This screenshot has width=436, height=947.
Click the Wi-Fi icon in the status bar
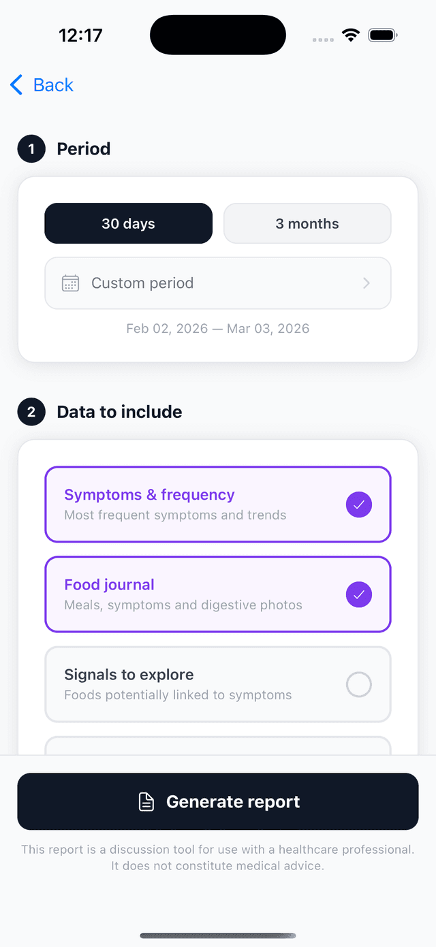(x=350, y=35)
